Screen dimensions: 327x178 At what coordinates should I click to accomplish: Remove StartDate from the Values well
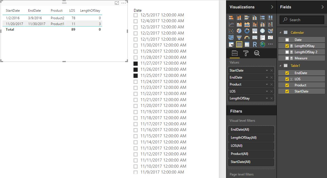(x=272, y=70)
